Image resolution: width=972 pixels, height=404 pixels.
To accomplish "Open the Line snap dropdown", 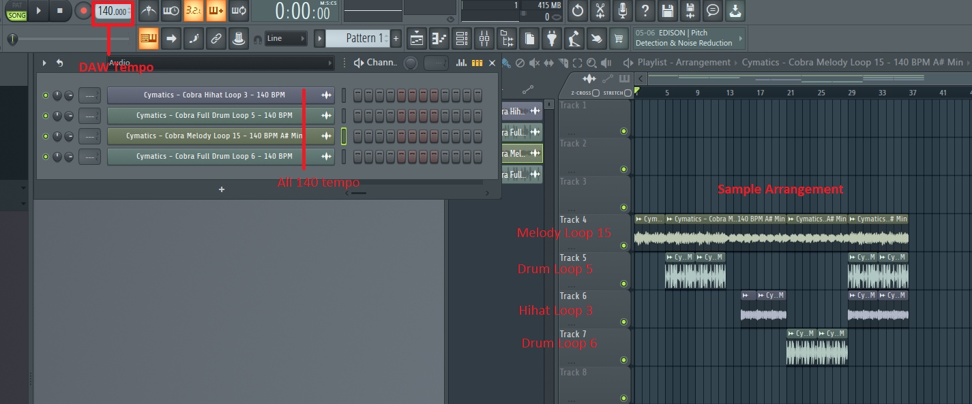I will click(286, 39).
